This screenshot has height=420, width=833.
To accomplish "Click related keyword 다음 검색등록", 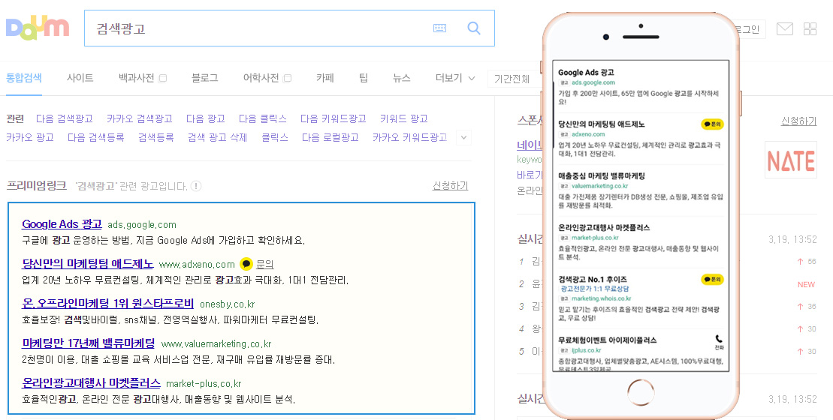I will point(95,137).
